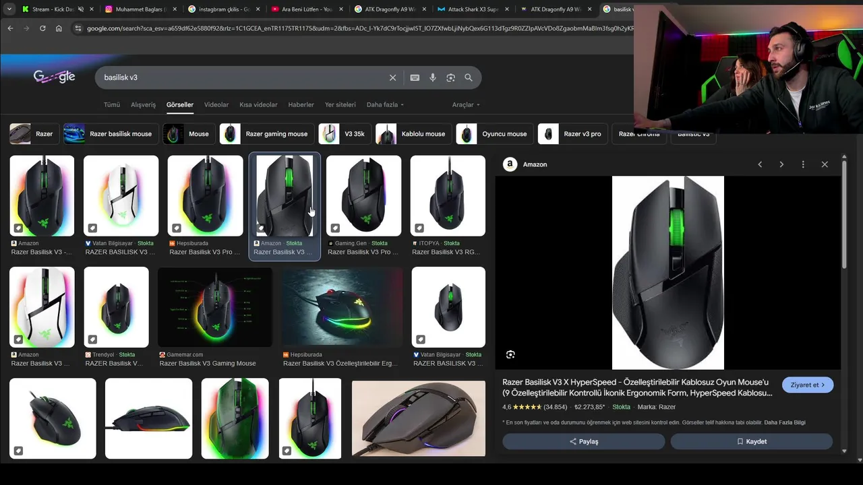Select the Razer gaming mouse filter chip
863x485 pixels.
pos(267,134)
